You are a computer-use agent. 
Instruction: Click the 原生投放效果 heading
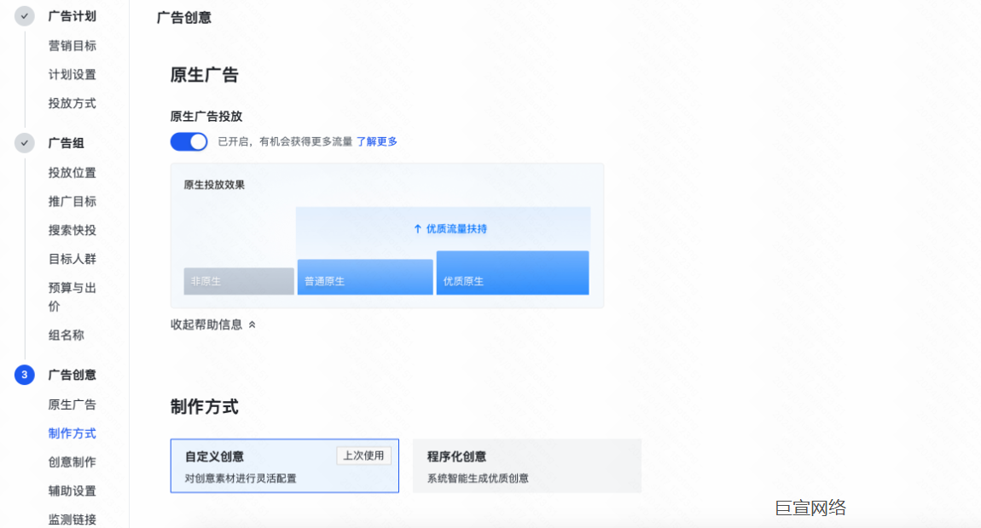[214, 185]
